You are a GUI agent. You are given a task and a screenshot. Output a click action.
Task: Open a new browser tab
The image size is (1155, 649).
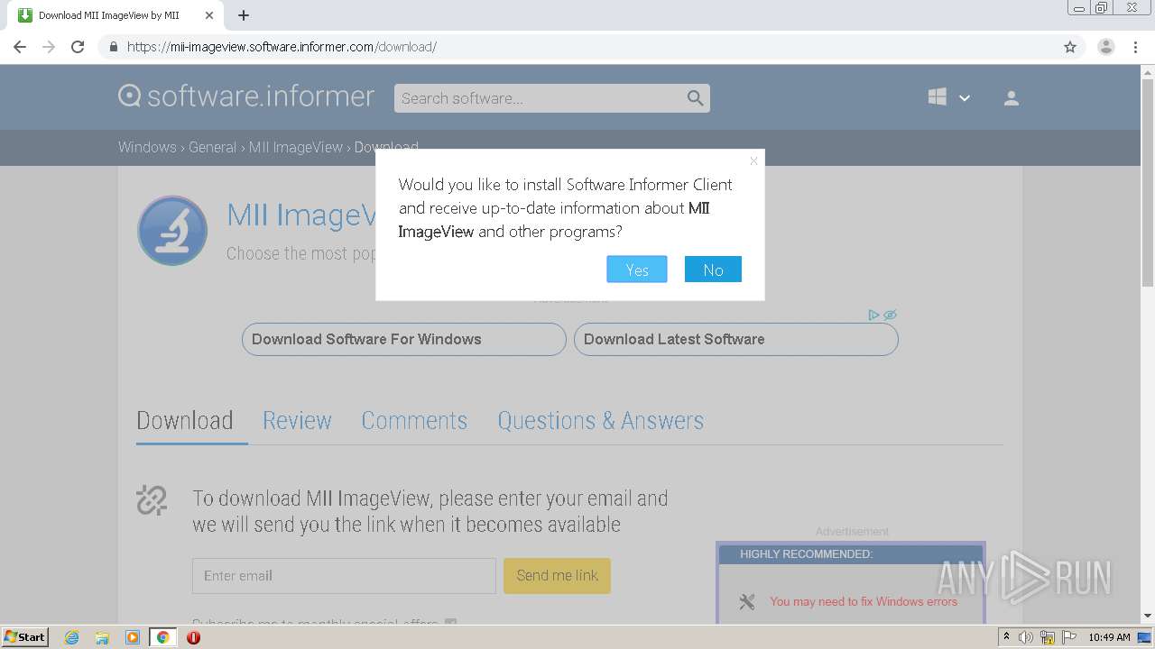tap(244, 15)
